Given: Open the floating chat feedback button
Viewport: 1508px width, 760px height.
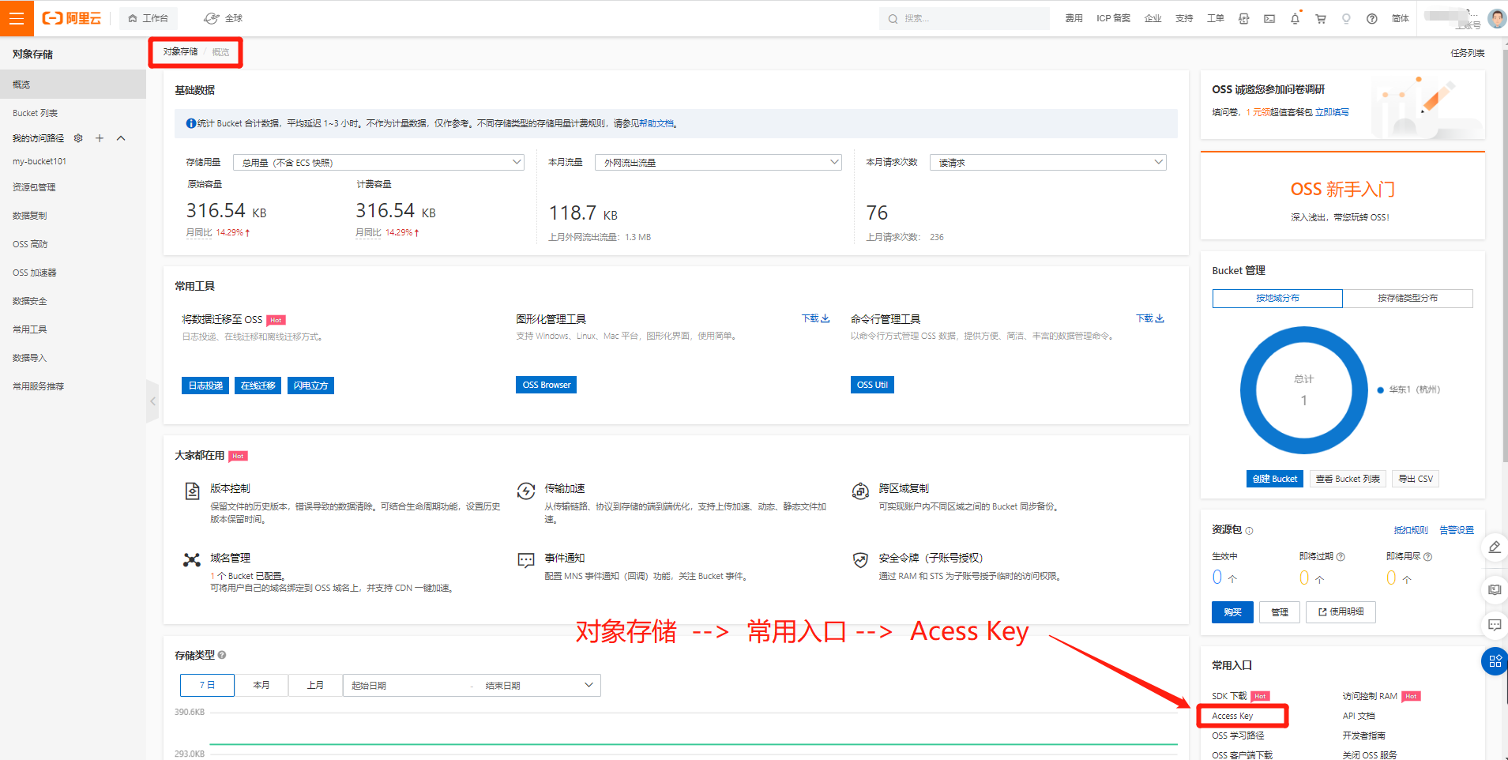Looking at the screenshot, I should click(1495, 625).
